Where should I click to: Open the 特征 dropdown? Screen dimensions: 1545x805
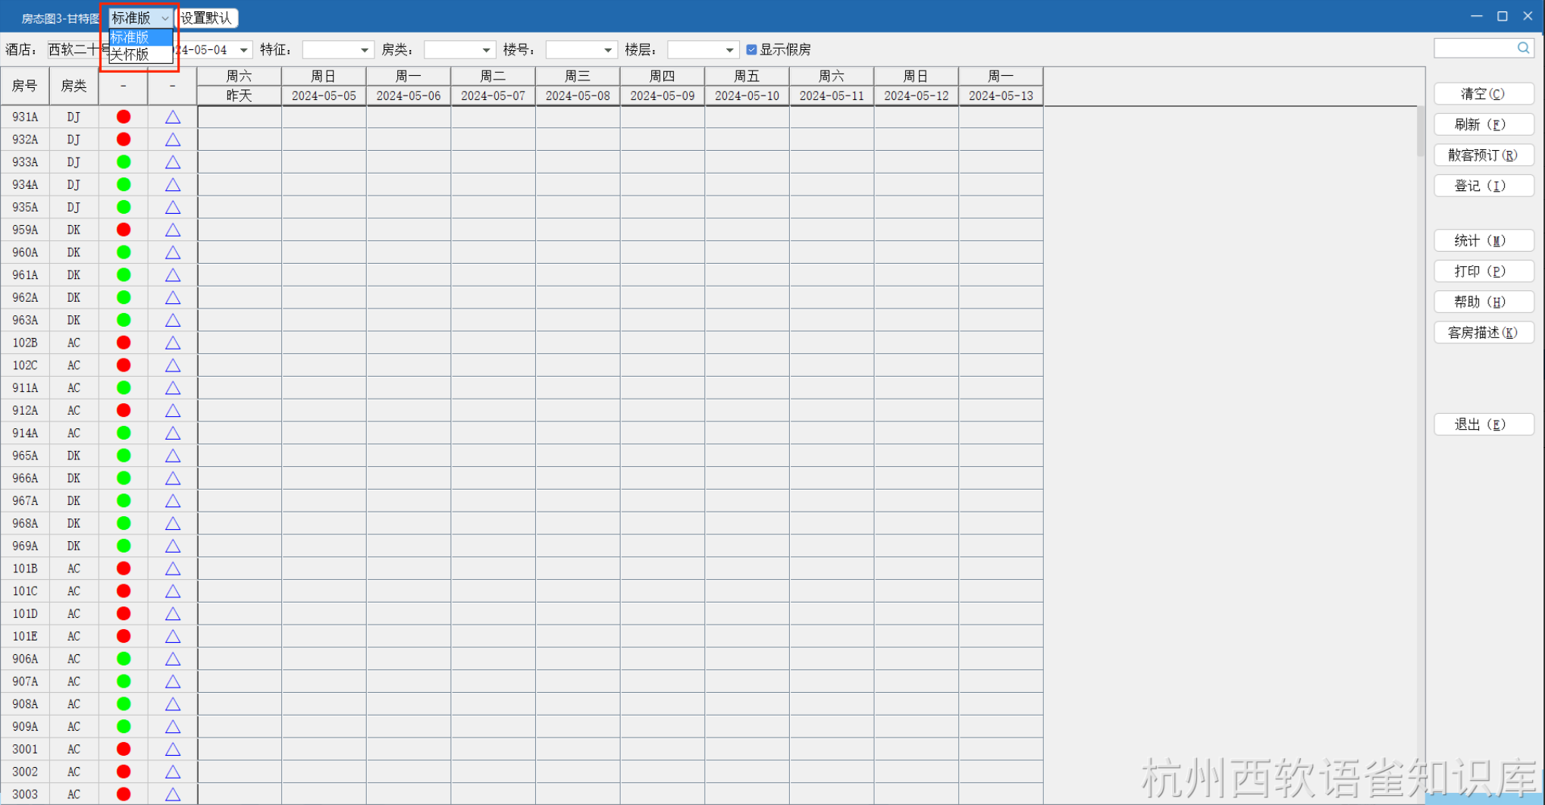(338, 50)
